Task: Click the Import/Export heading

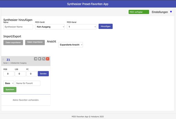Action: (12, 37)
